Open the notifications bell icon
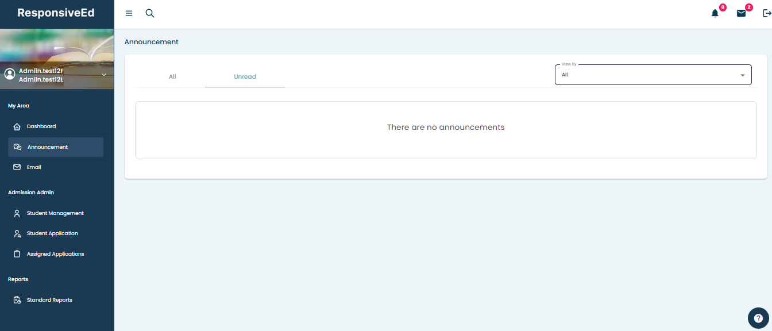The height and width of the screenshot is (331, 772). (715, 13)
